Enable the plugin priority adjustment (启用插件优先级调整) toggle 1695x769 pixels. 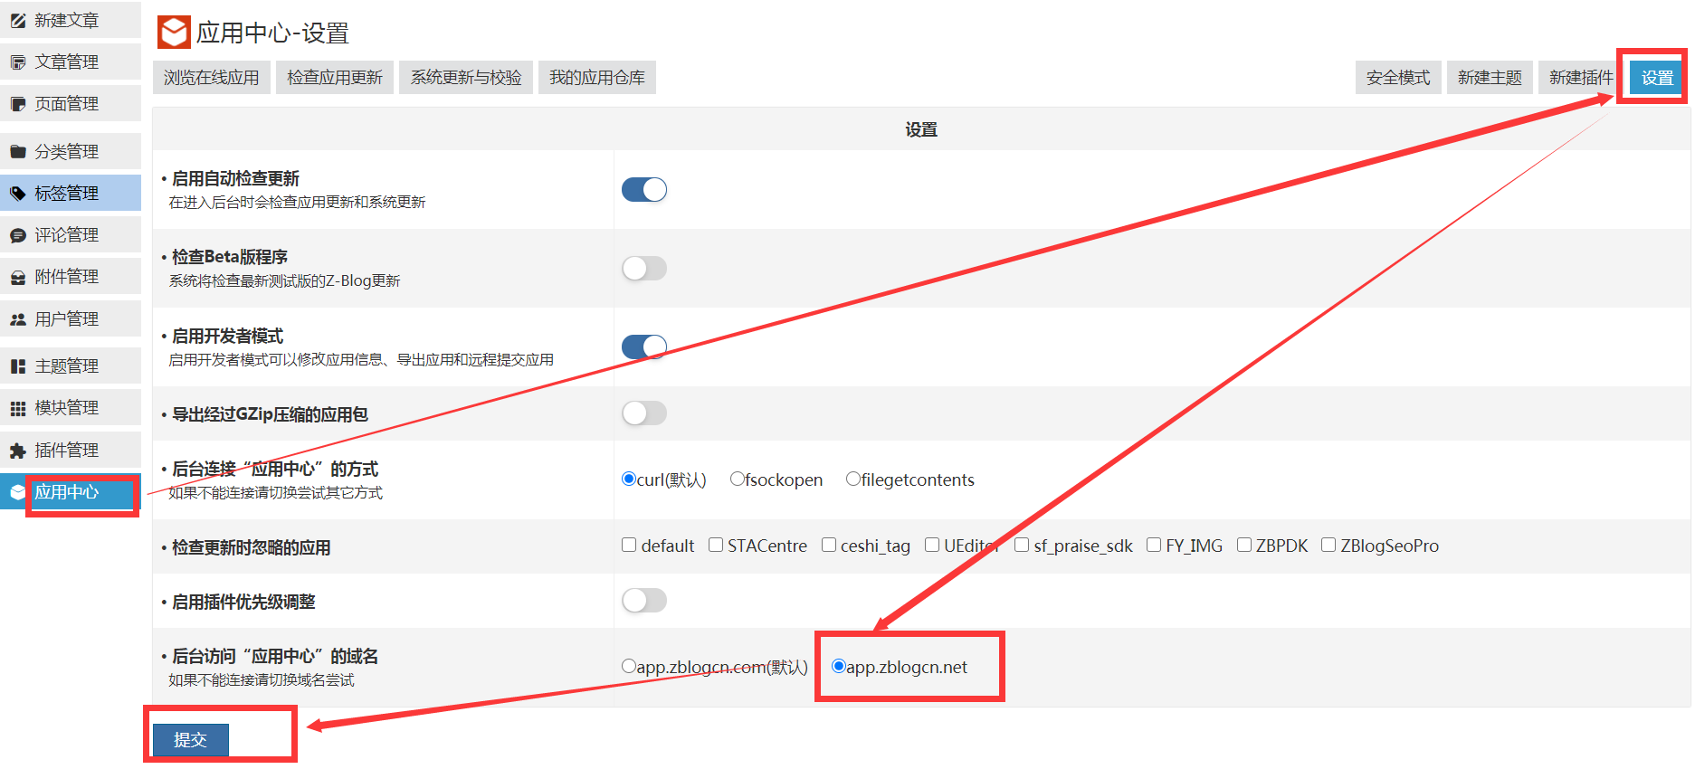click(x=643, y=601)
